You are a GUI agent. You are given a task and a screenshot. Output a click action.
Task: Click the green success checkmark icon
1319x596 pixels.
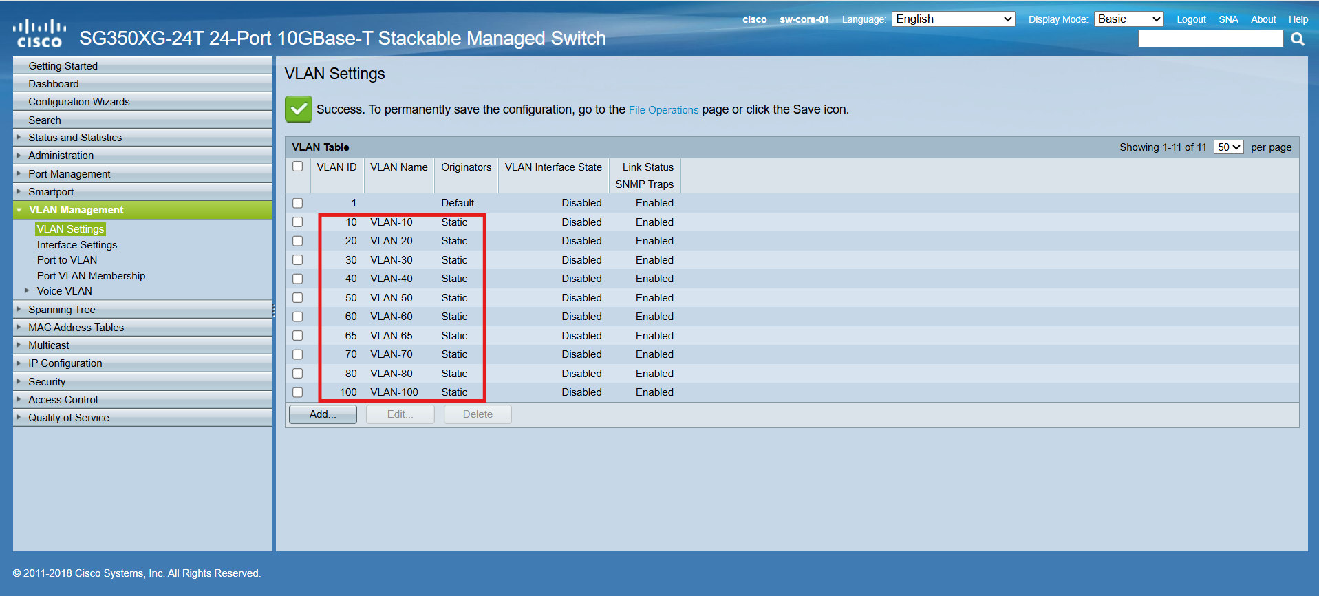[x=299, y=109]
